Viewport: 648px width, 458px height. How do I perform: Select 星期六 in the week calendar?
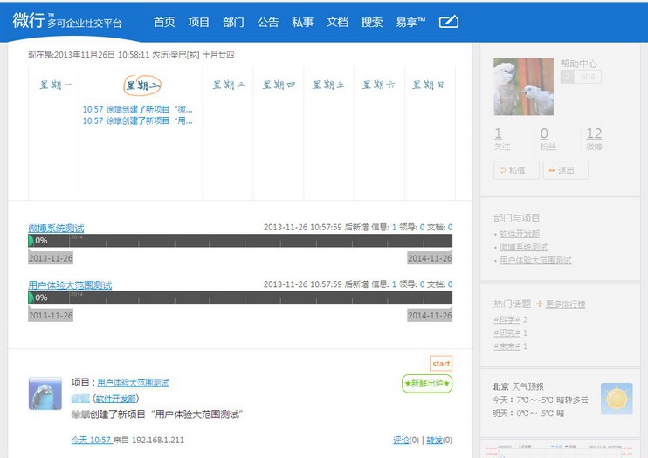[x=378, y=85]
